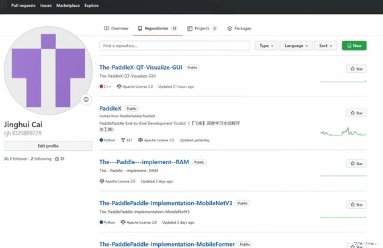Star The-PaddleX-QT-Visualize-GUI repository
The width and height of the screenshot is (383, 248).
click(356, 69)
